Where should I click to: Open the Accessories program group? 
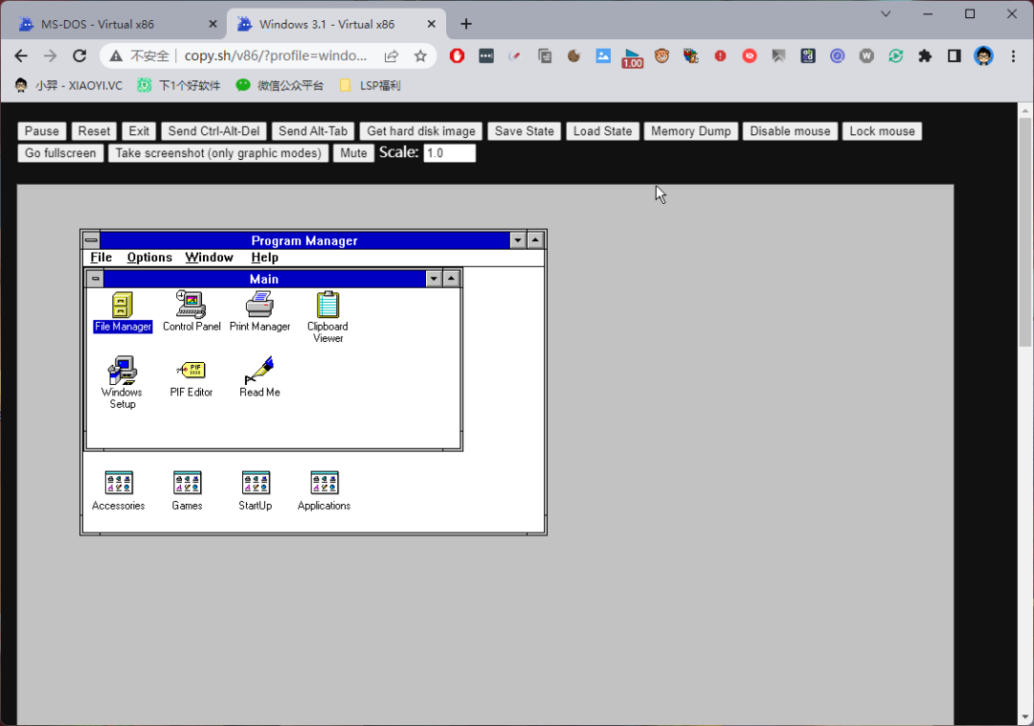(118, 483)
